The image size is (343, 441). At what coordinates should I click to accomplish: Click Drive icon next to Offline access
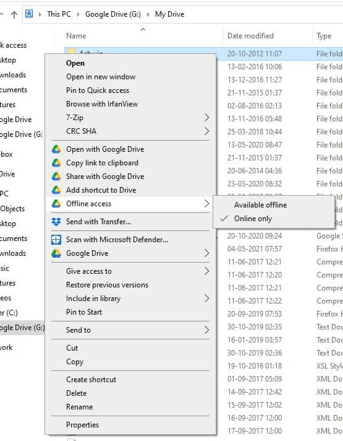(x=56, y=204)
